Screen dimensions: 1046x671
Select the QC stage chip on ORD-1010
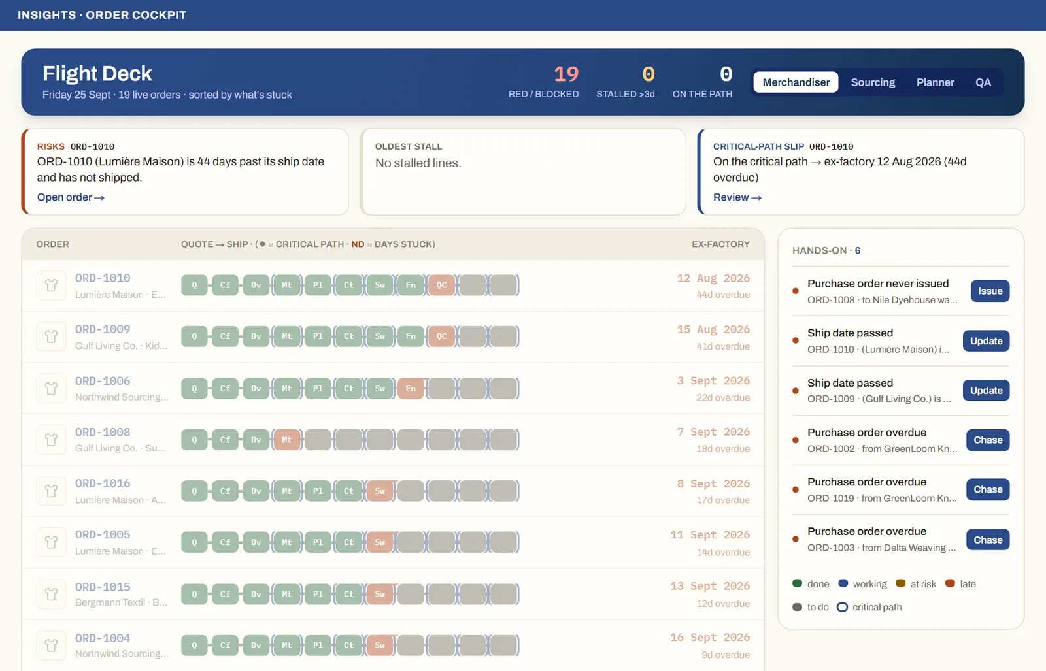(x=442, y=285)
